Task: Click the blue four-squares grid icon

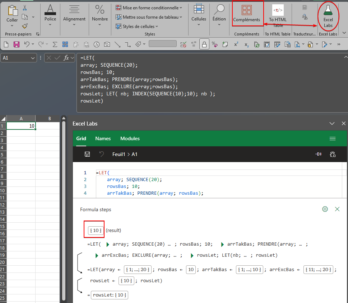Action: (x=65, y=44)
